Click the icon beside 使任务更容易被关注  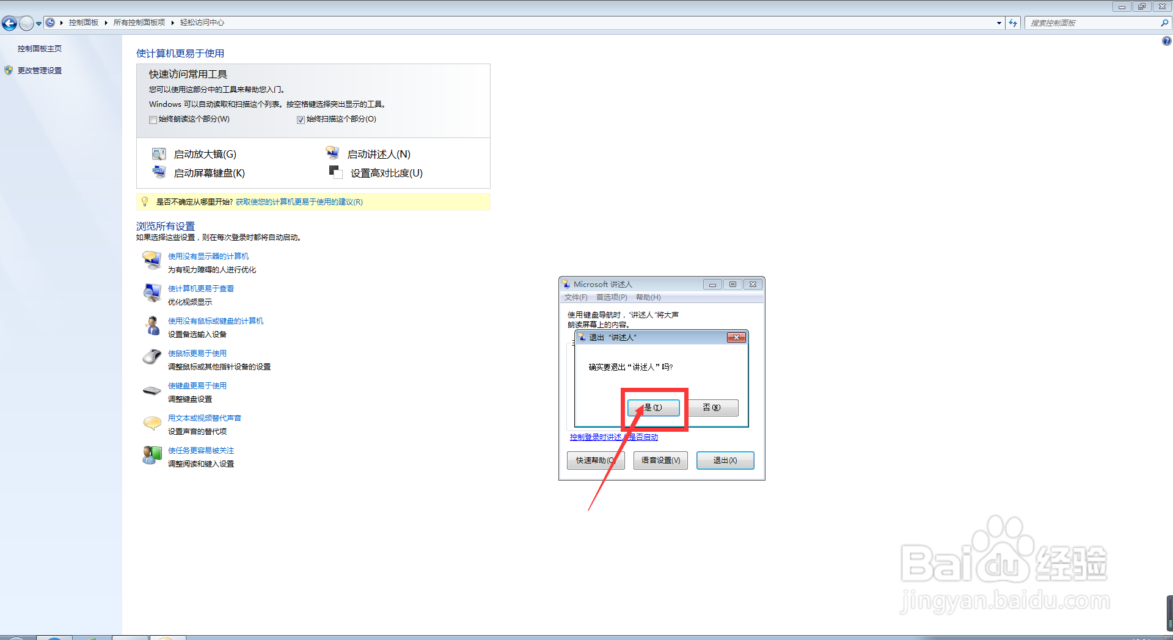coord(152,455)
